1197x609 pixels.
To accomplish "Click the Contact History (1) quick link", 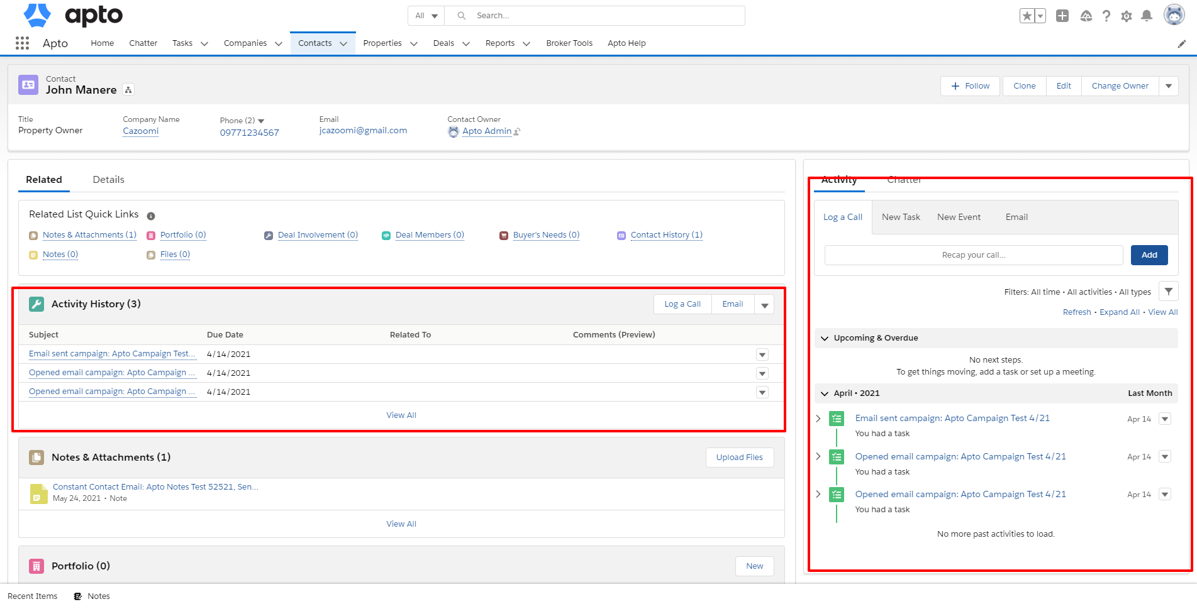I will tap(667, 235).
